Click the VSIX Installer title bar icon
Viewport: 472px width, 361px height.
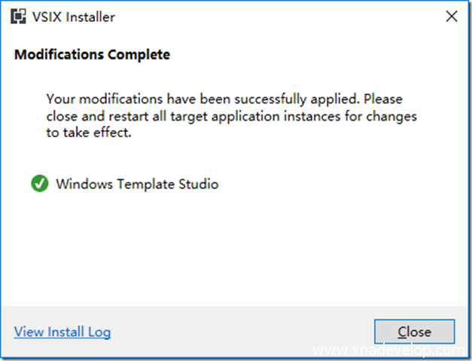coord(18,17)
